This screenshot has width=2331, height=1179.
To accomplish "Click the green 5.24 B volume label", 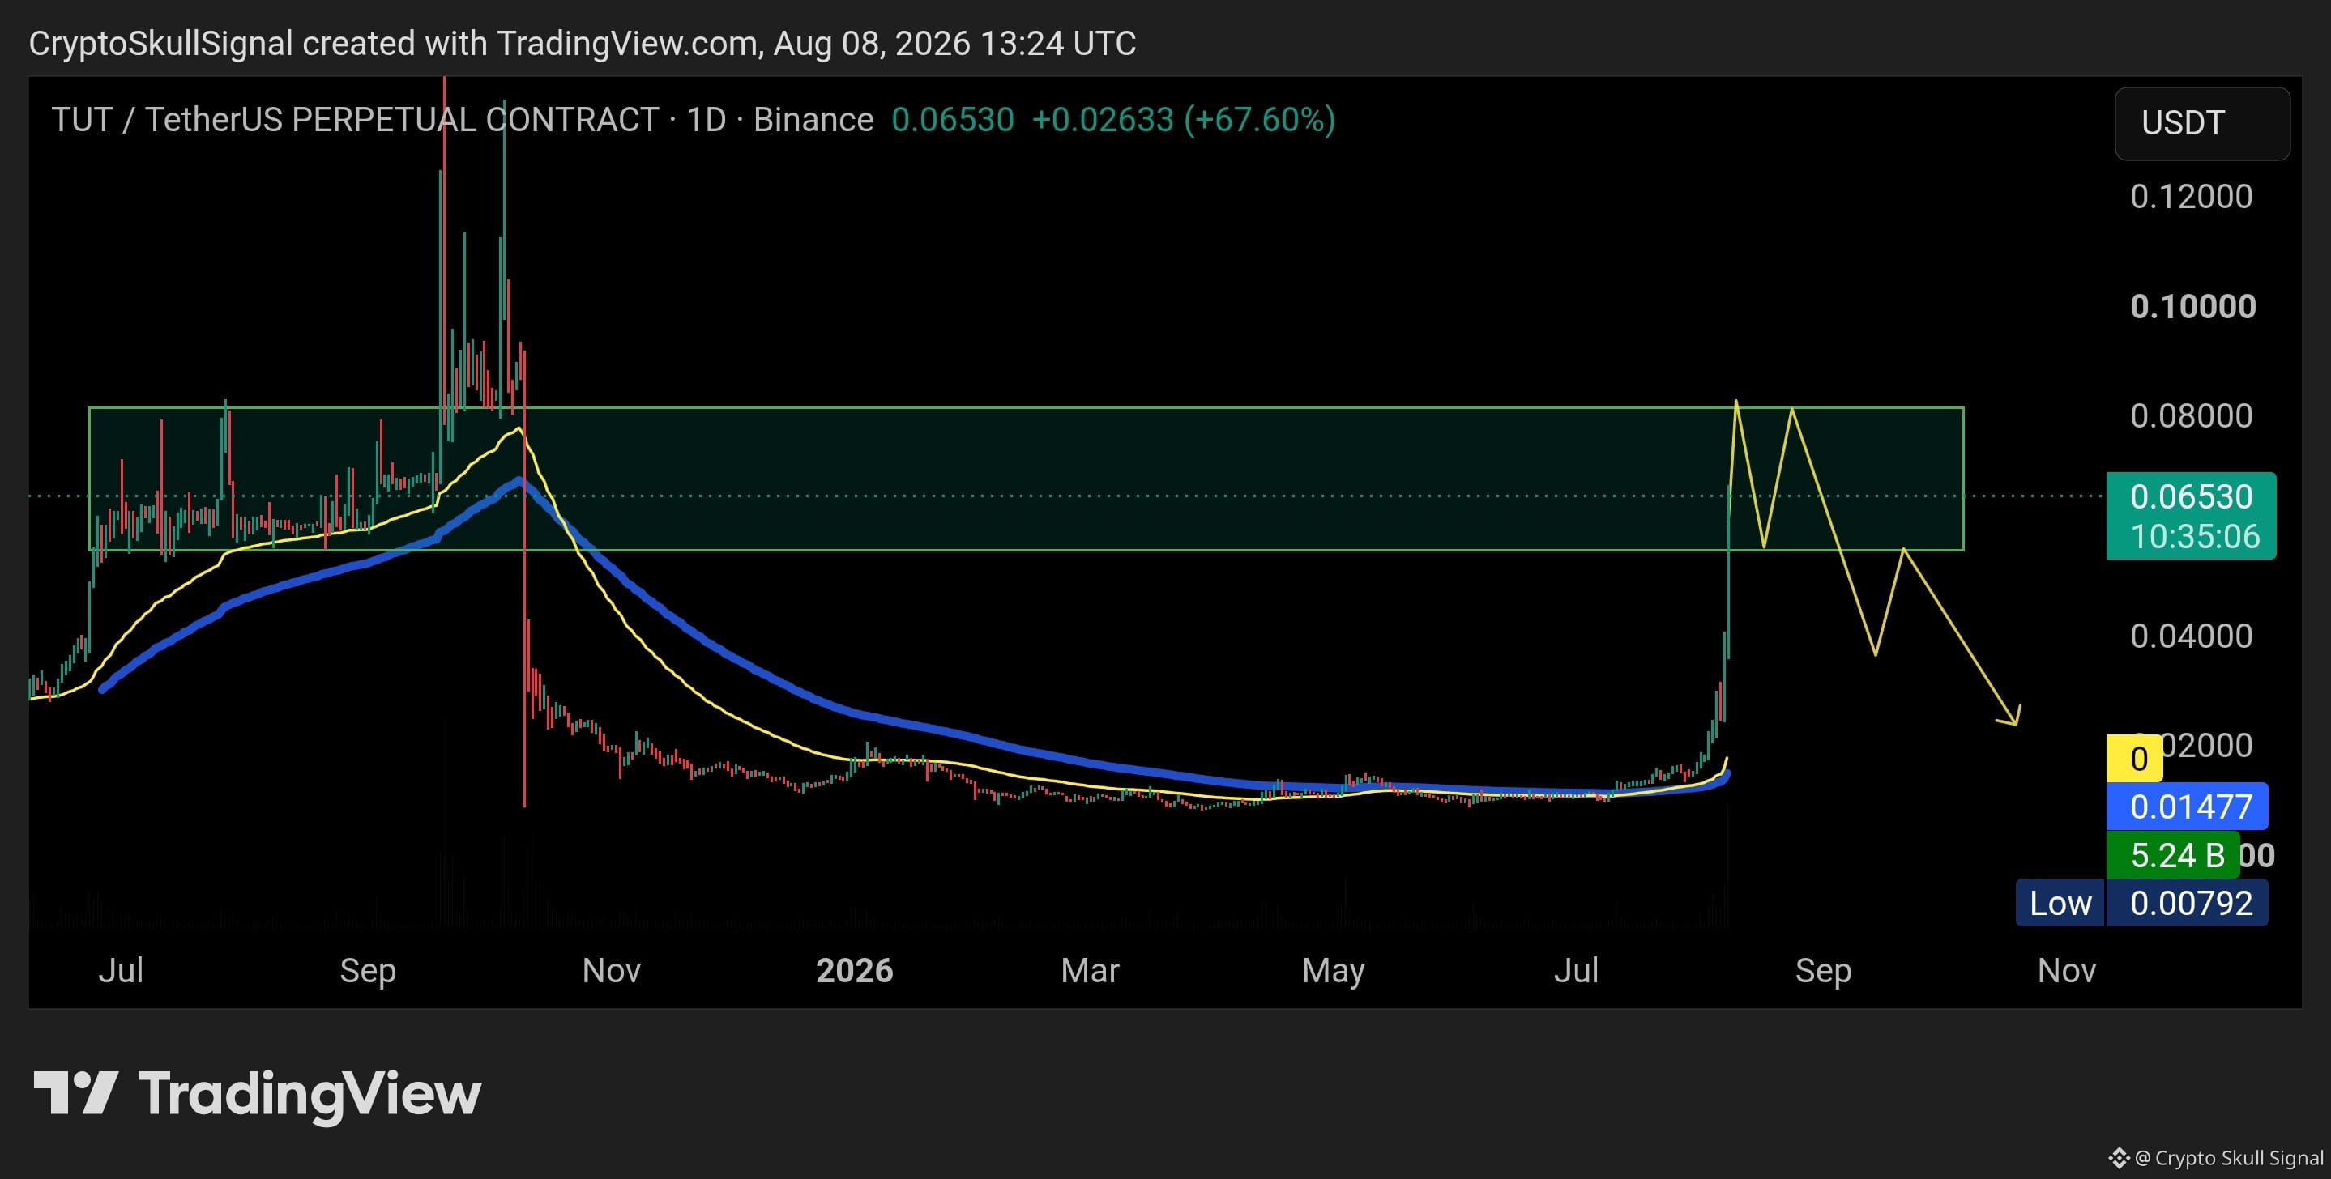I will coord(2174,855).
